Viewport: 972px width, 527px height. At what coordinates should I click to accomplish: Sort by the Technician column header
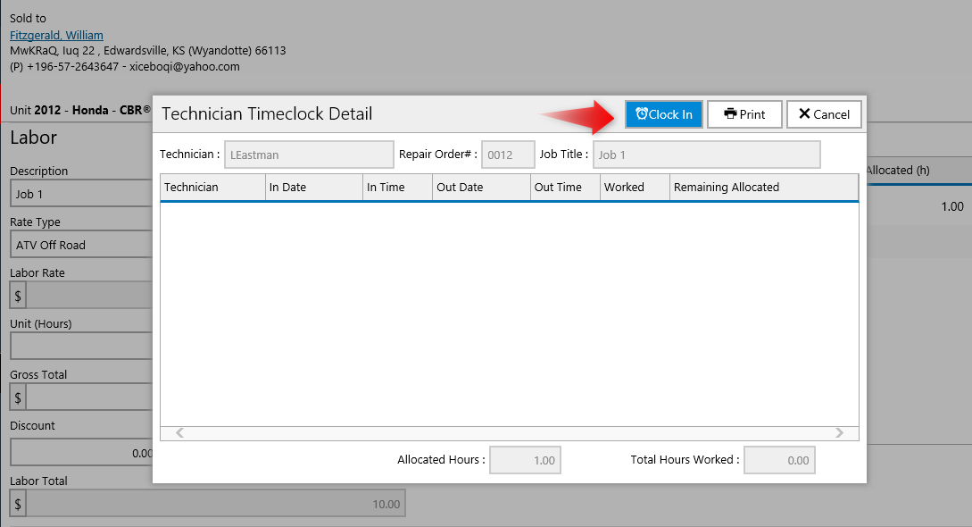212,188
